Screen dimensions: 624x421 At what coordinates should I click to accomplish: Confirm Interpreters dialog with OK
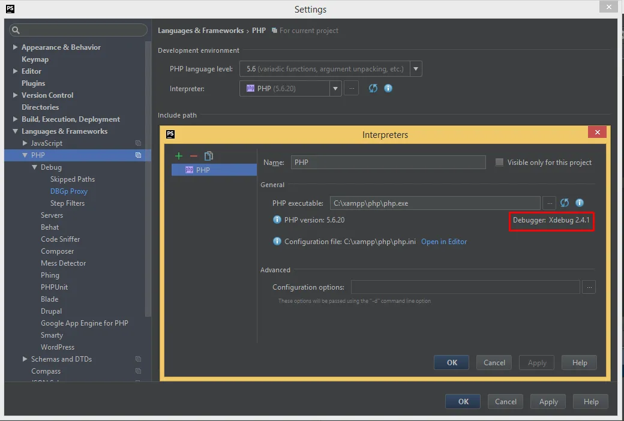(452, 362)
